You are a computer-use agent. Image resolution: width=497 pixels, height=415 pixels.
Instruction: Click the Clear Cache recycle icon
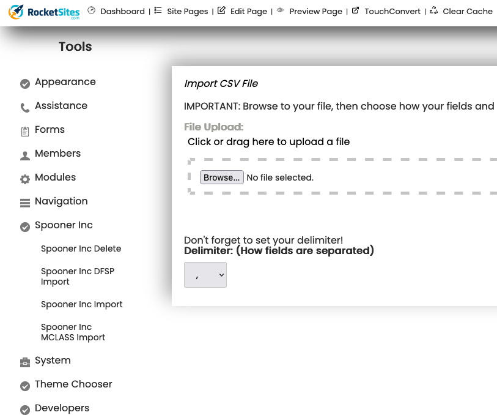tap(433, 10)
